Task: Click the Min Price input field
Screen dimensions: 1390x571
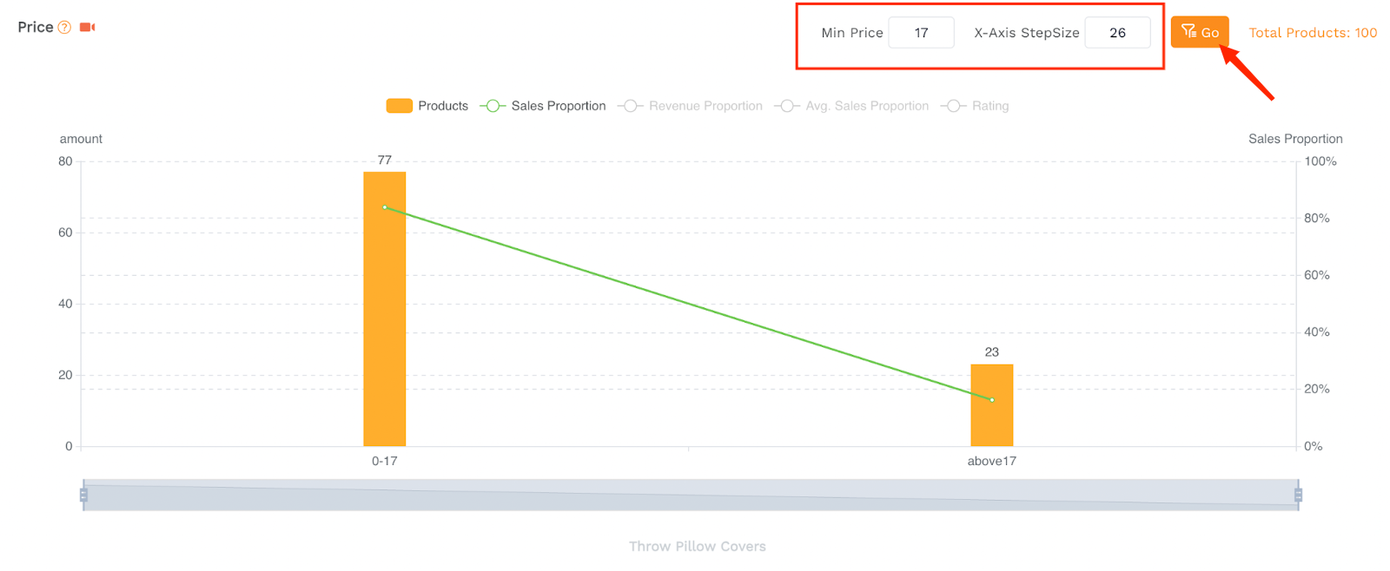Action: click(921, 33)
